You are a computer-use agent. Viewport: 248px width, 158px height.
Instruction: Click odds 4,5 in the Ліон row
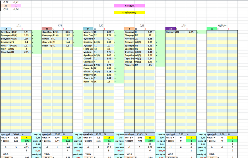(150, 65)
